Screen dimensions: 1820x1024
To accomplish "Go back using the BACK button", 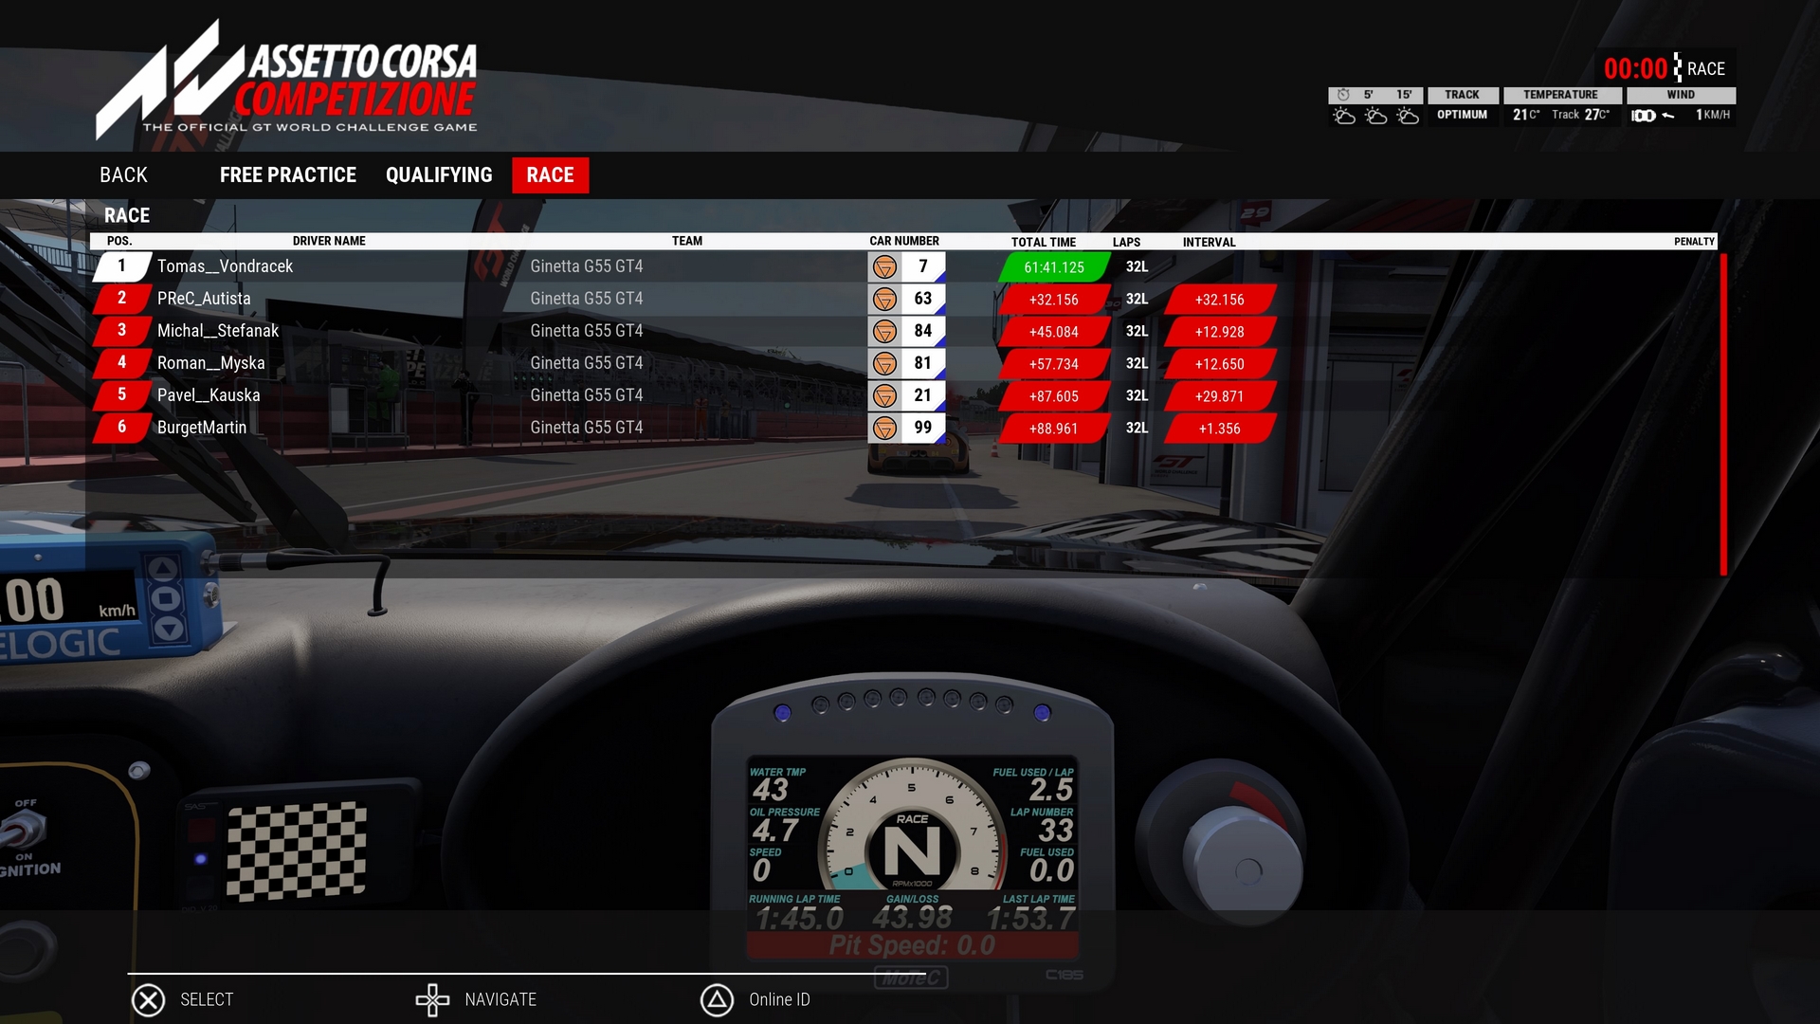I will pos(123,175).
